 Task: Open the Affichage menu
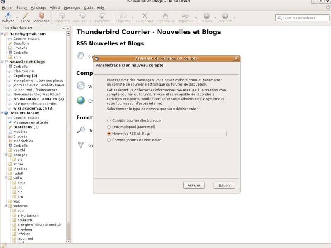(38, 7)
